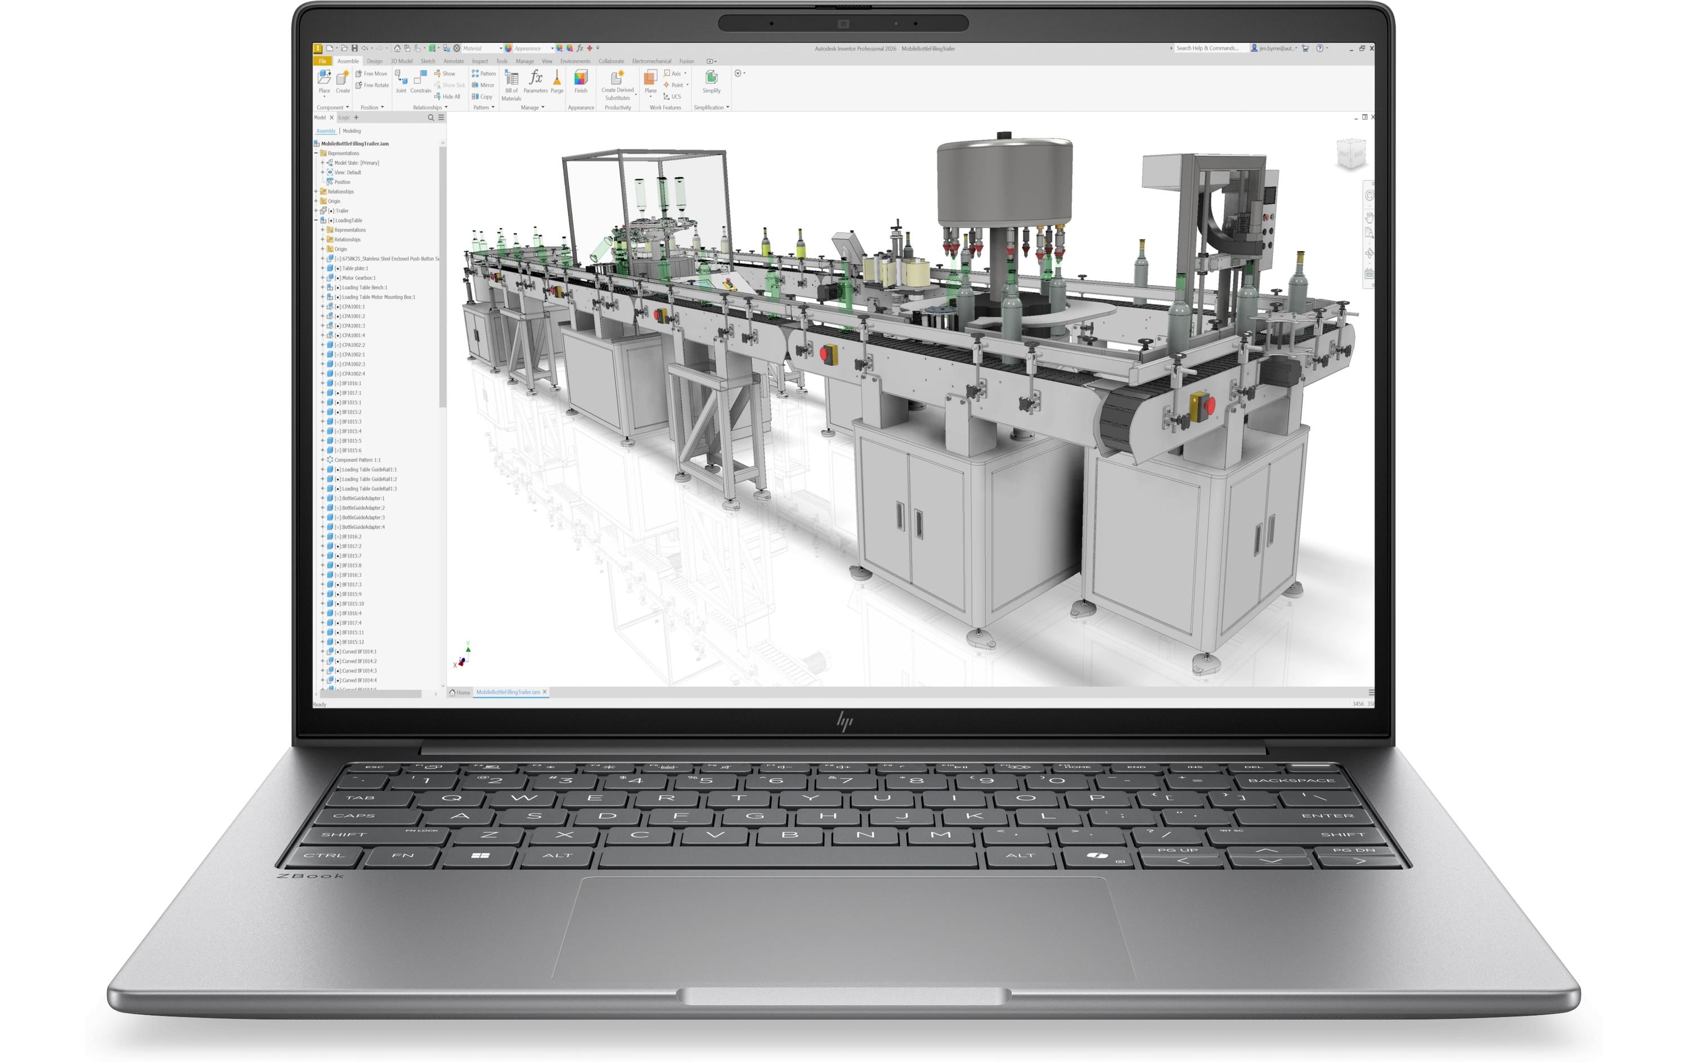Switch to the Design ribbon tab
The width and height of the screenshot is (1688, 1062).
click(x=374, y=61)
